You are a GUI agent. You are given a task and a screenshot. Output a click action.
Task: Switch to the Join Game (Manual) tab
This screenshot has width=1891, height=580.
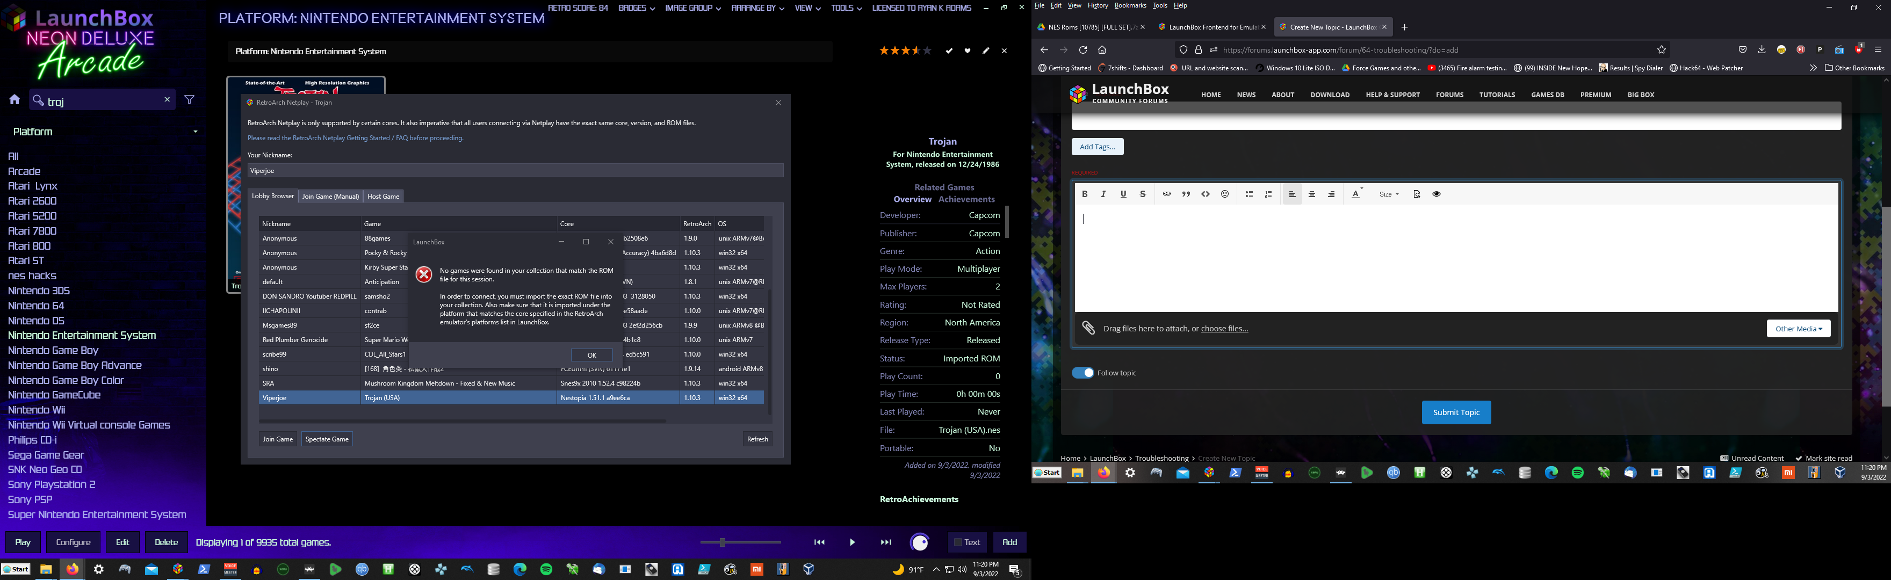click(331, 197)
